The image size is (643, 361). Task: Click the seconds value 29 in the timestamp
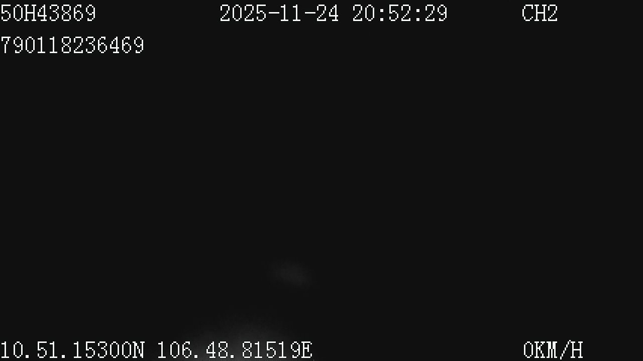[x=435, y=14]
